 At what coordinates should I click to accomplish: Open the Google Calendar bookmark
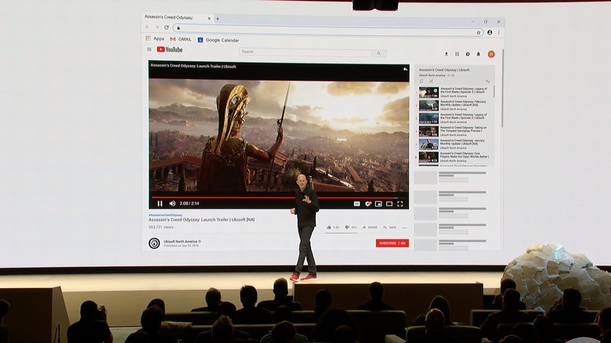pyautogui.click(x=219, y=40)
